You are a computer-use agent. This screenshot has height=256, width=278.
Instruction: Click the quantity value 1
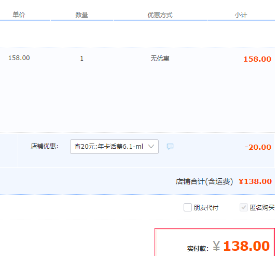[x=82, y=59]
